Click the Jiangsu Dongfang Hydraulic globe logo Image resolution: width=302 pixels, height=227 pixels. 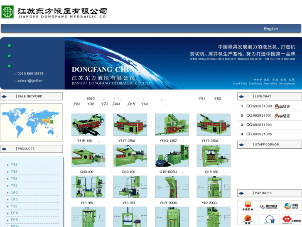coord(7,12)
